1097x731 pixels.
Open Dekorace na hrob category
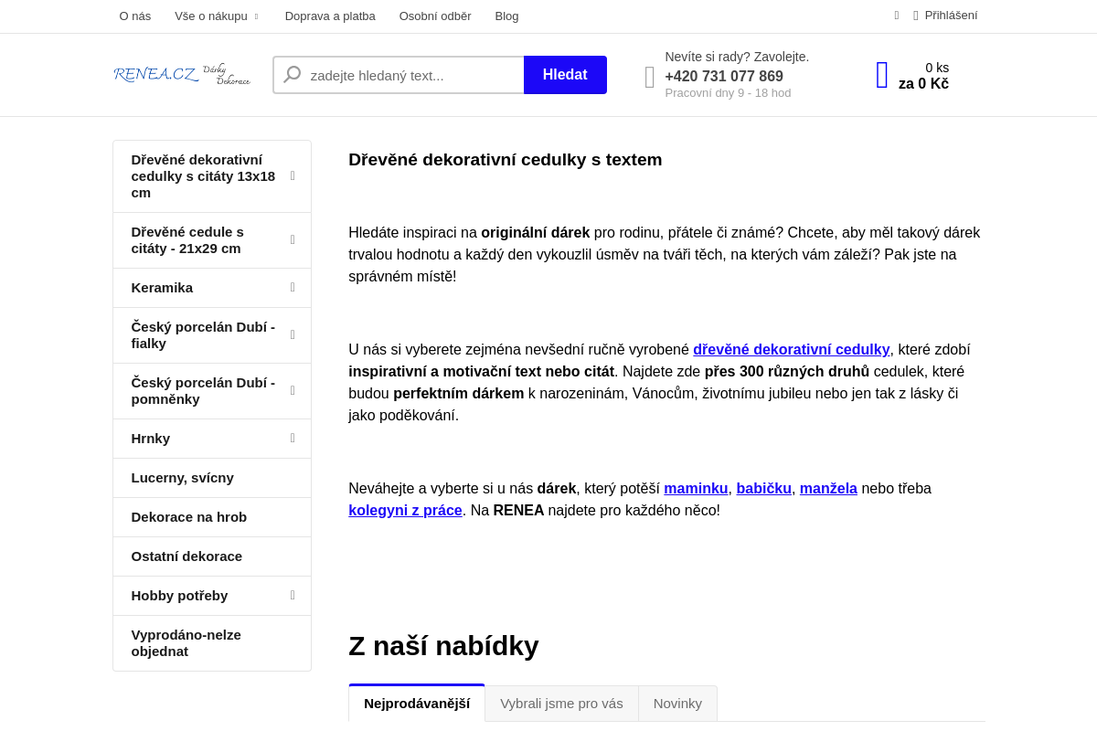click(189, 517)
